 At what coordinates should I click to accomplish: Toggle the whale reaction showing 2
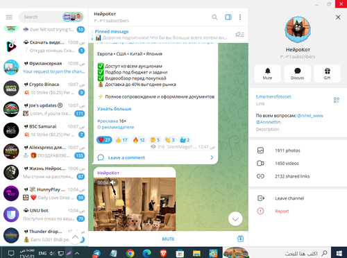pyautogui.click(x=185, y=140)
